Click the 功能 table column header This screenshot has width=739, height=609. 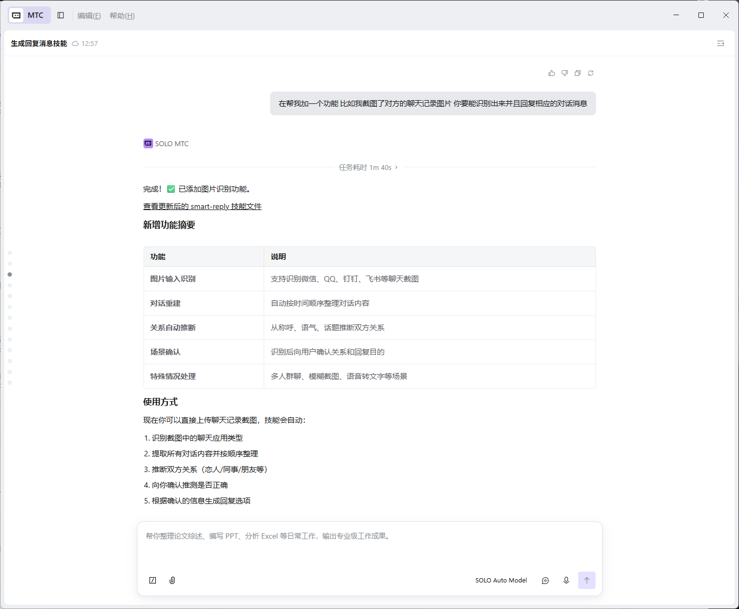pyautogui.click(x=204, y=257)
